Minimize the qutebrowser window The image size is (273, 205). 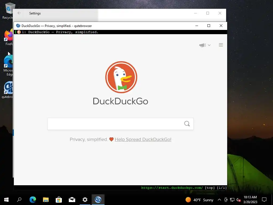tap(197, 26)
